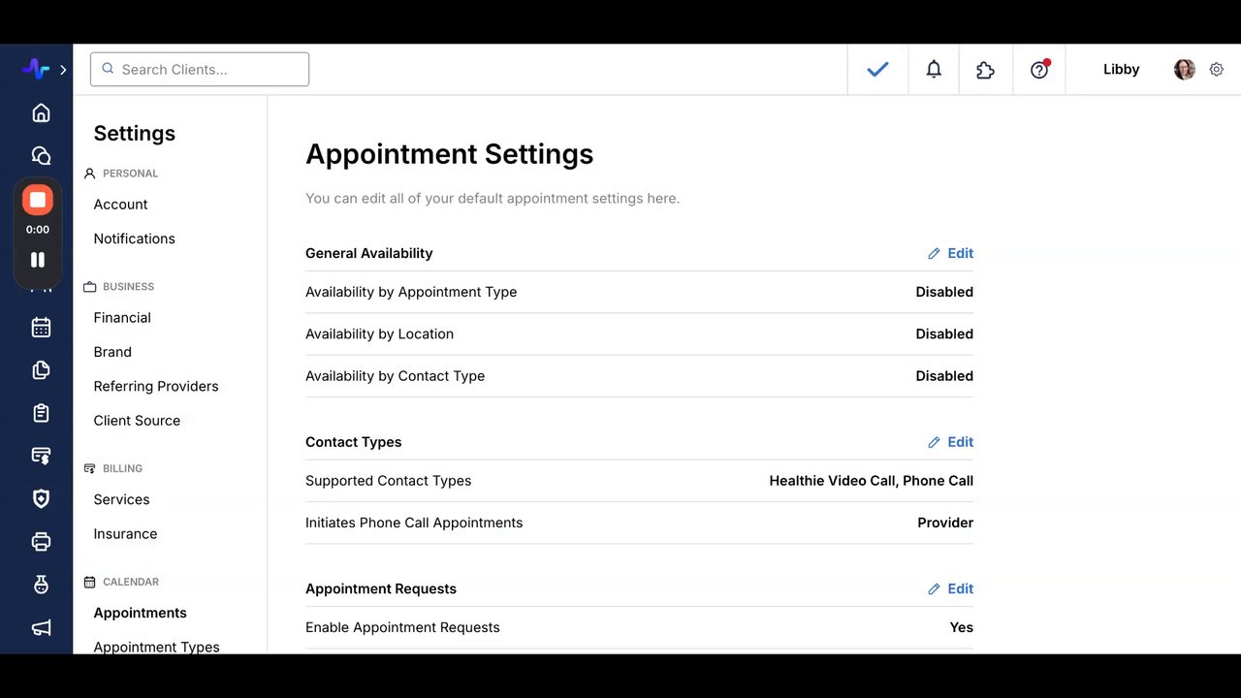Screen dimensions: 1241x698
Task: Click the Search Clients input field
Action: point(200,70)
